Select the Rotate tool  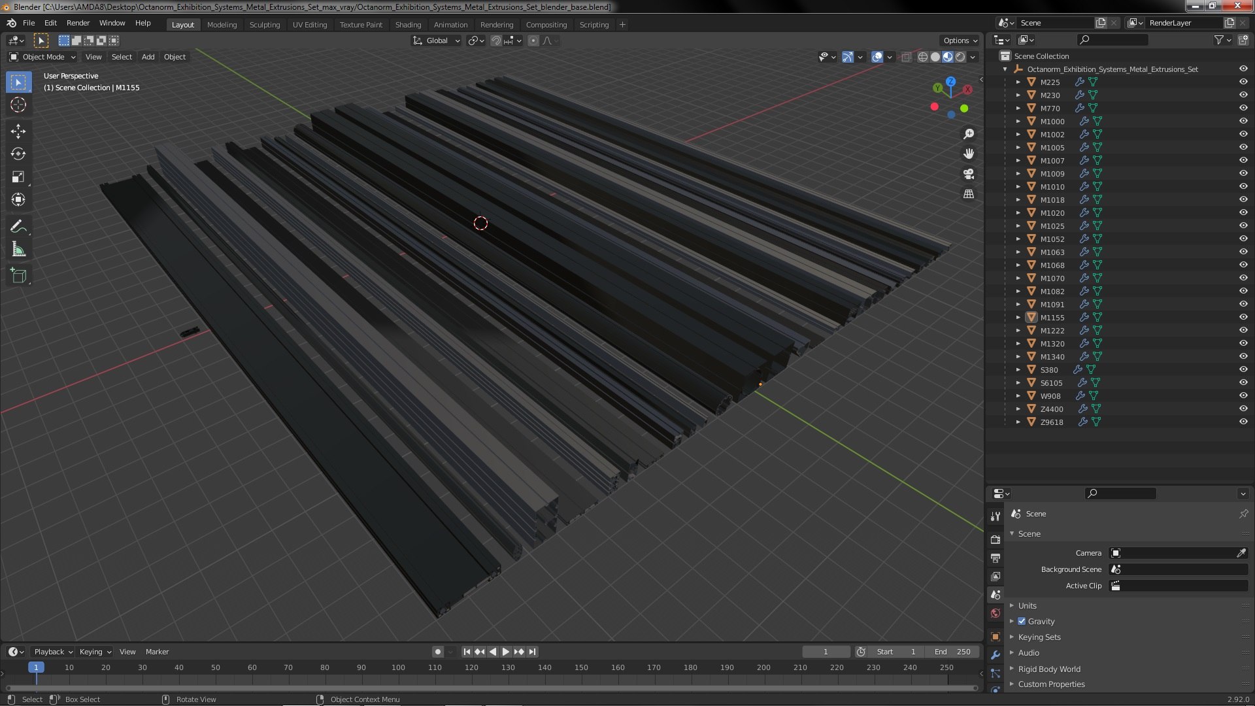click(x=18, y=154)
